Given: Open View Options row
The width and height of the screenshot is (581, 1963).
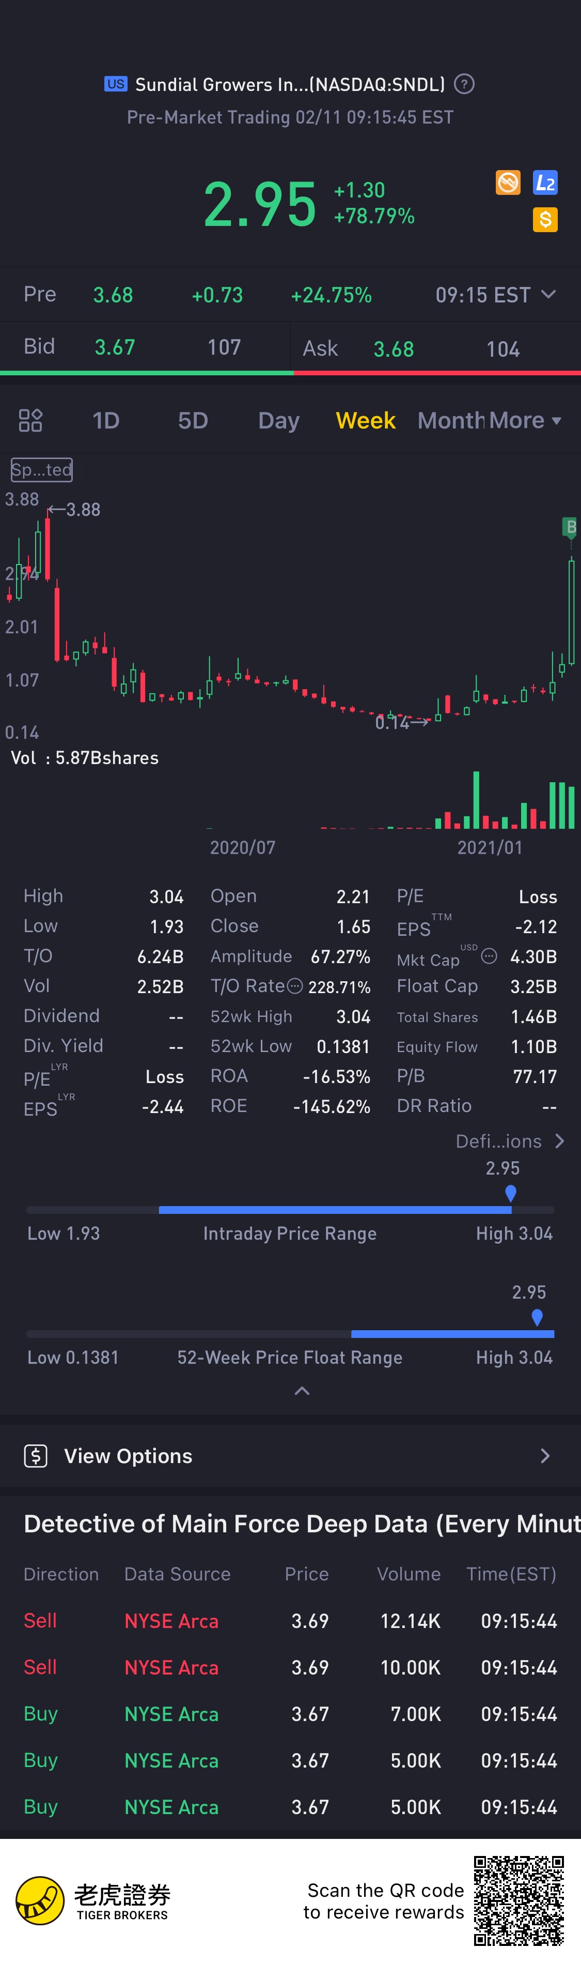Looking at the screenshot, I should coord(290,1455).
